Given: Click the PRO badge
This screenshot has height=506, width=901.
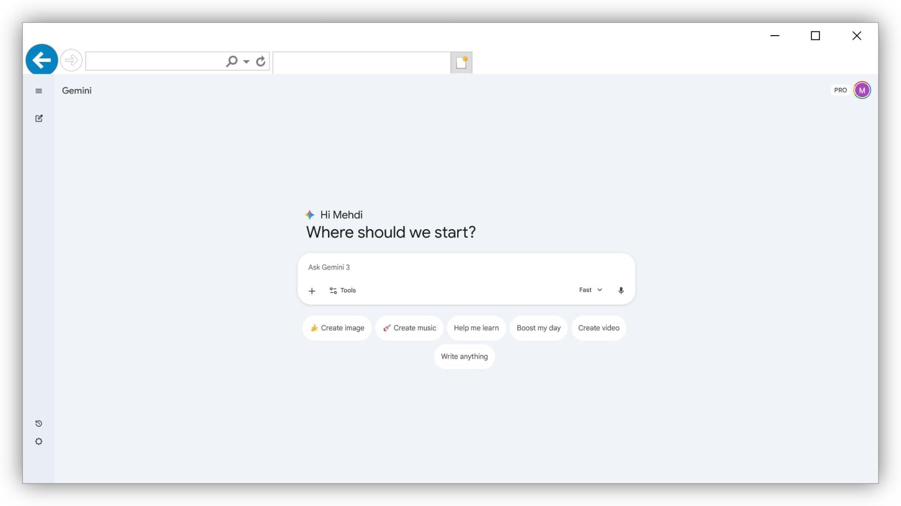Looking at the screenshot, I should click(840, 90).
